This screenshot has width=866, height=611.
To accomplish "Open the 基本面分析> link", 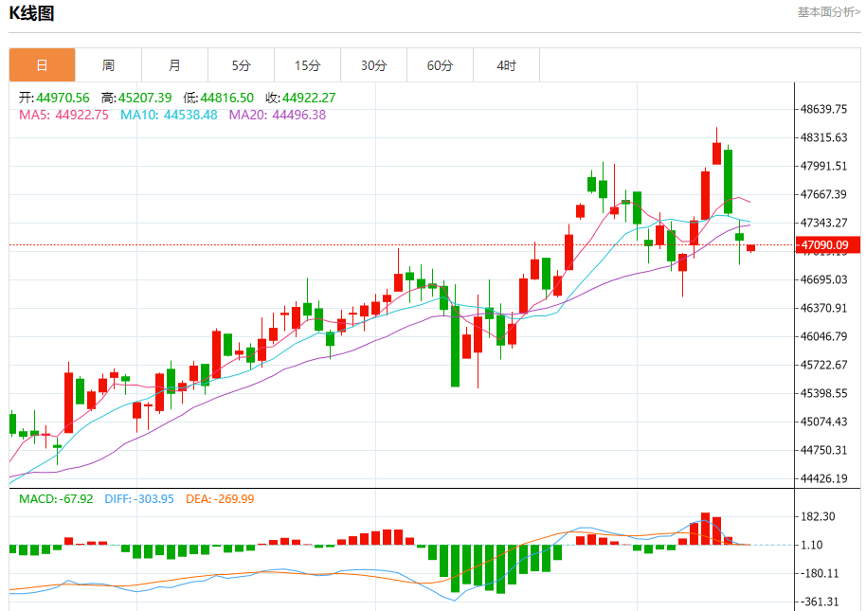I will click(x=828, y=12).
